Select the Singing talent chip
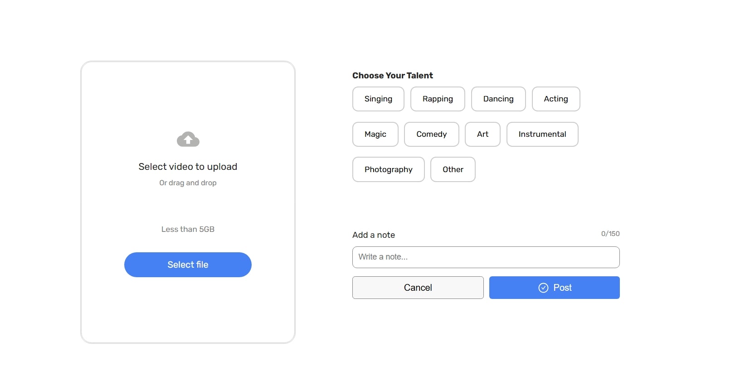Image resolution: width=750 pixels, height=385 pixels. pyautogui.click(x=378, y=99)
